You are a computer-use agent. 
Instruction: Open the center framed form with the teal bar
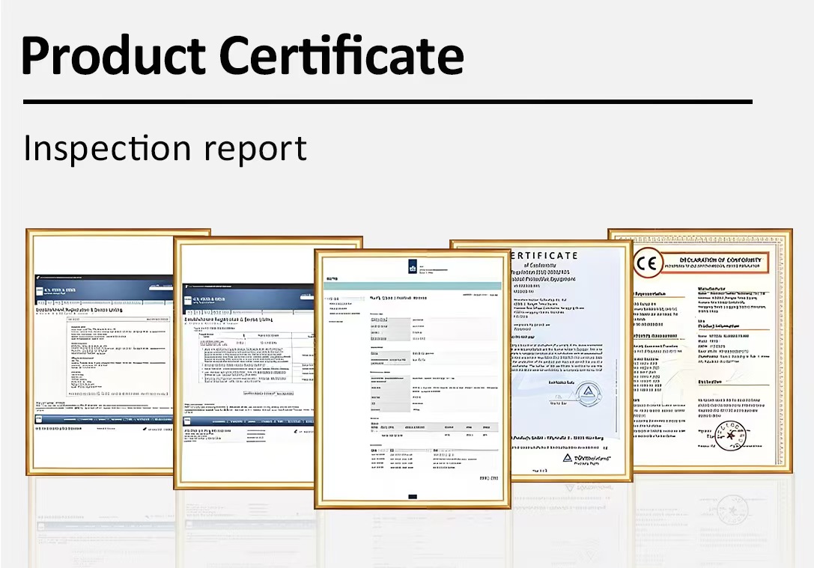413,379
